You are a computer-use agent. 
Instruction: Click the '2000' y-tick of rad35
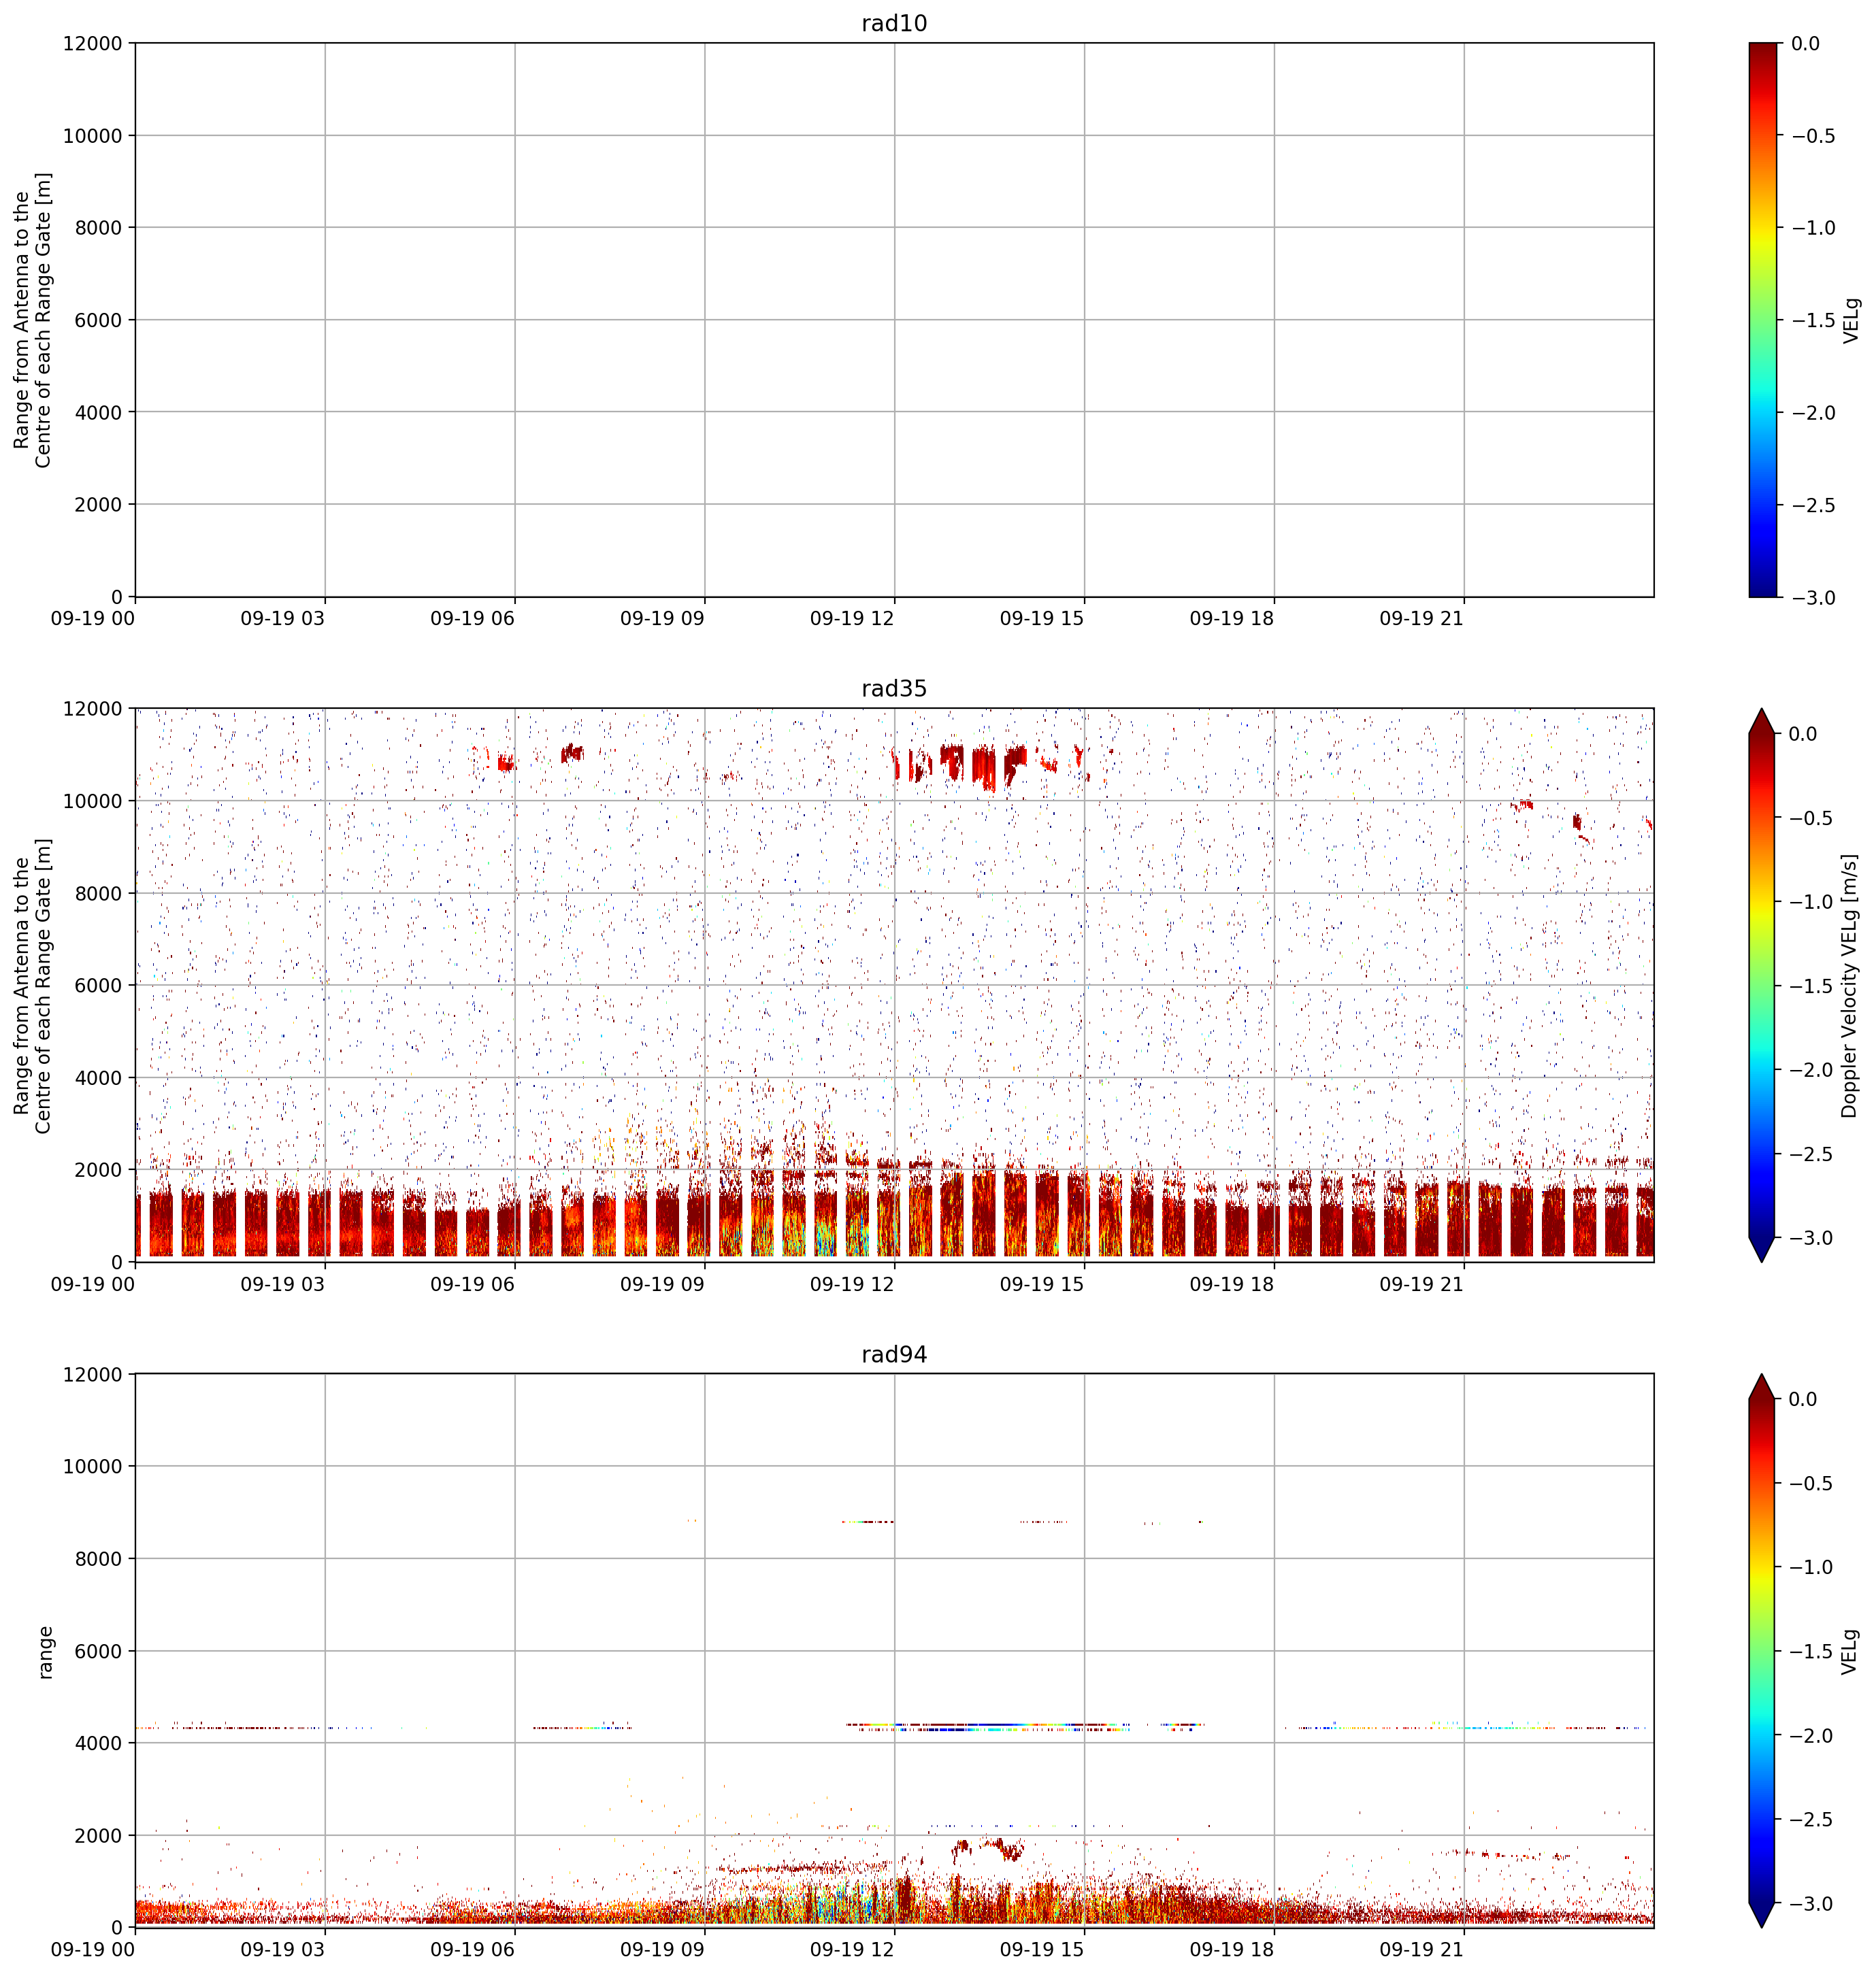tap(98, 1171)
